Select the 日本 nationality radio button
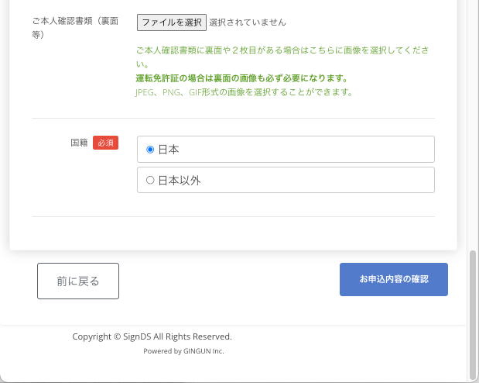 [x=150, y=150]
